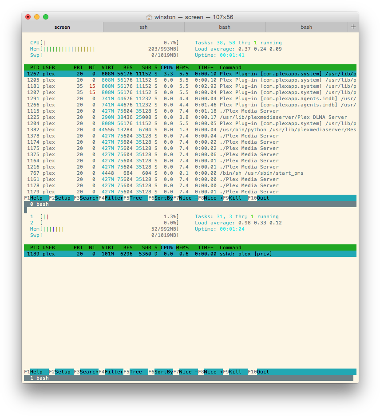
Task: Click F9 Kill in upper htop pane
Action: tap(235, 198)
